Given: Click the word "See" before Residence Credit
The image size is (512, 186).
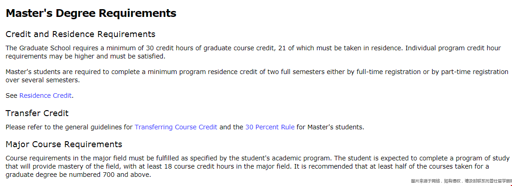Looking at the screenshot, I should (x=12, y=96).
